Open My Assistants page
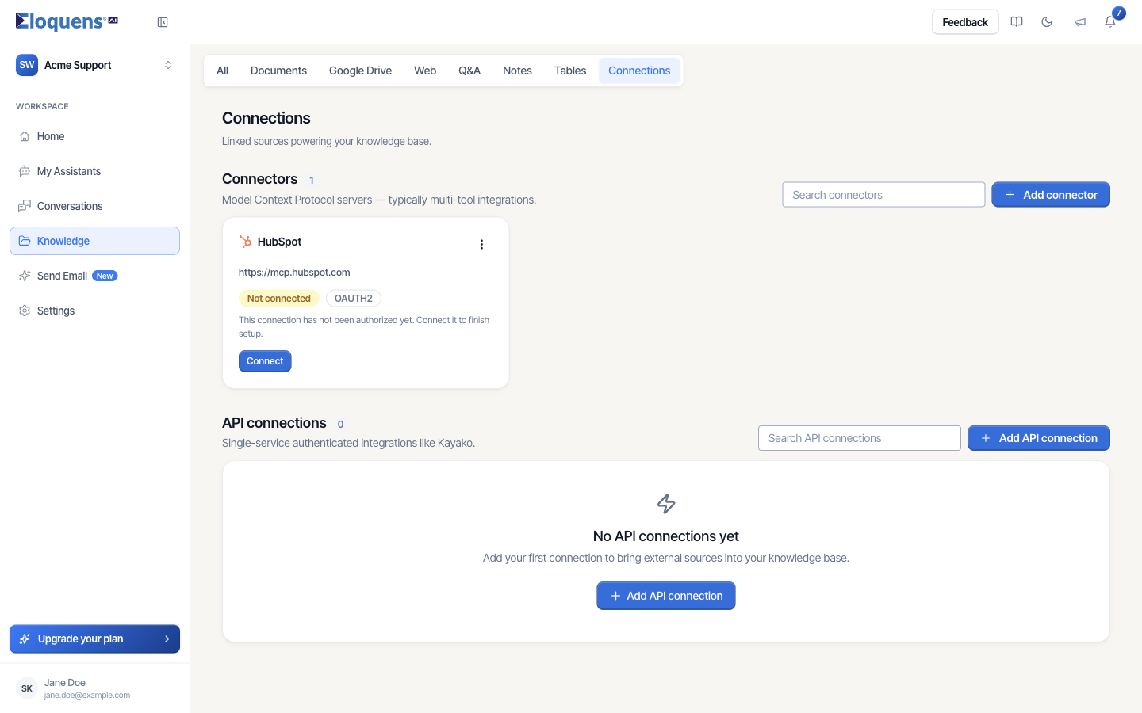 tap(94, 171)
